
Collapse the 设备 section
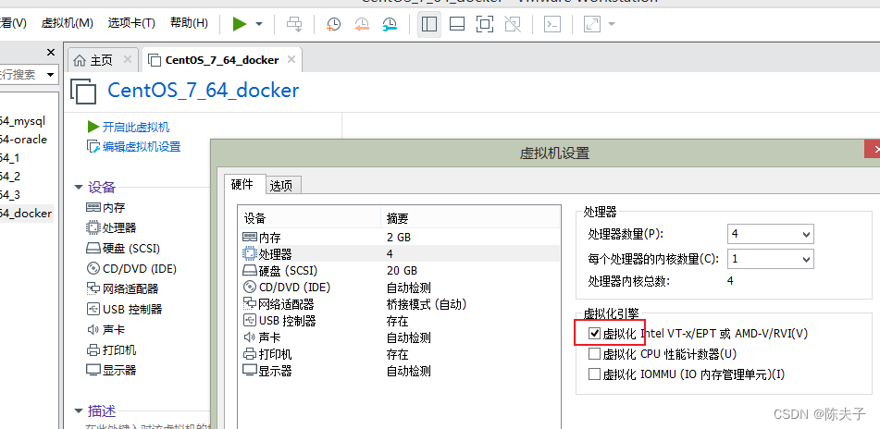(79, 188)
